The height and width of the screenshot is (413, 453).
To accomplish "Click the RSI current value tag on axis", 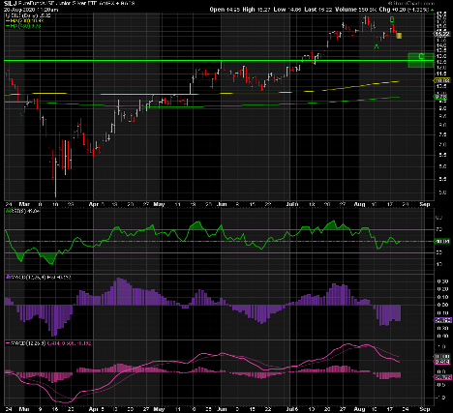I will [x=442, y=241].
